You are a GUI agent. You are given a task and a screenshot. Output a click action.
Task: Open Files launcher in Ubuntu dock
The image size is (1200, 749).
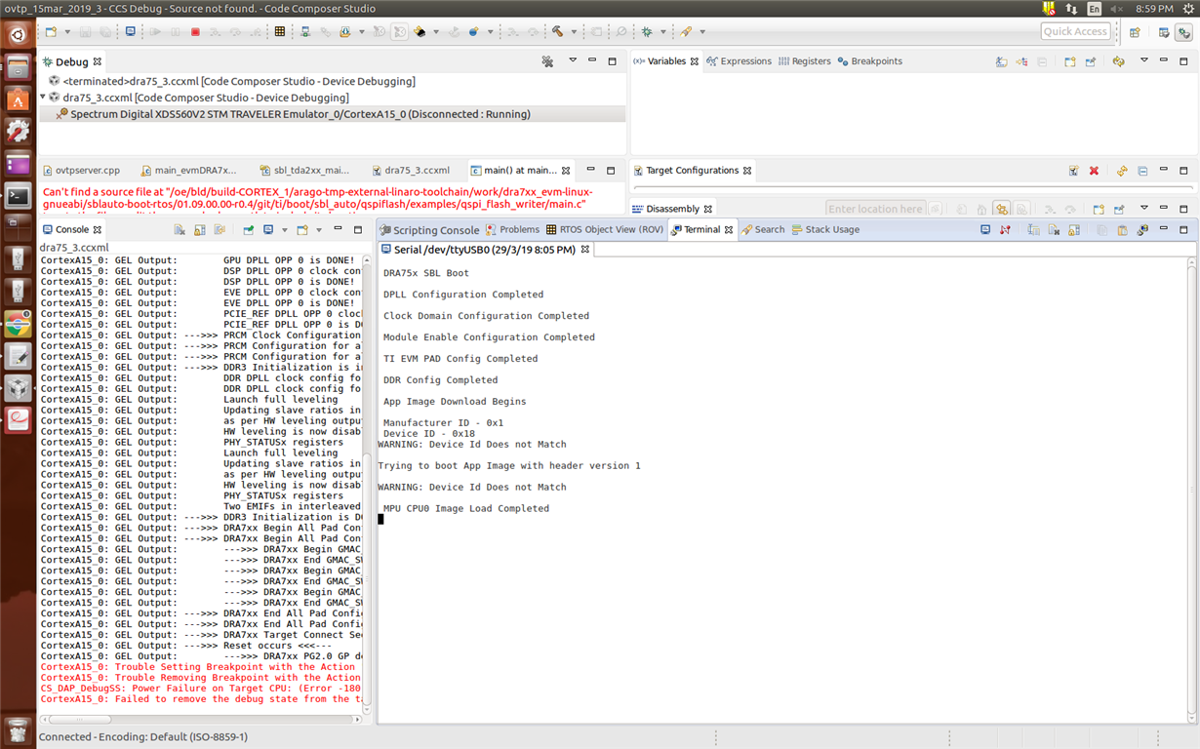click(18, 67)
